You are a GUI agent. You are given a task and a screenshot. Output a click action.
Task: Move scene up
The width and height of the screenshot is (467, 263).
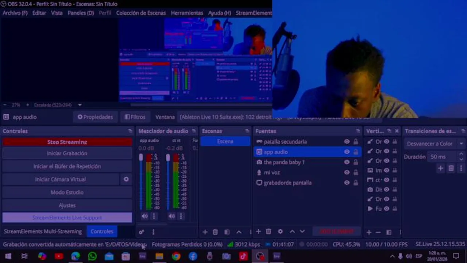point(239,232)
